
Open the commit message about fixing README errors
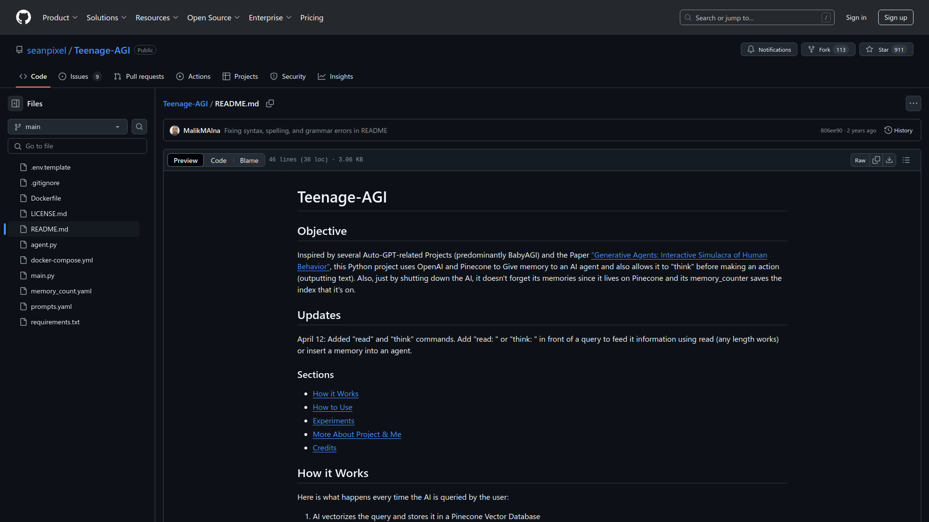[x=306, y=130]
